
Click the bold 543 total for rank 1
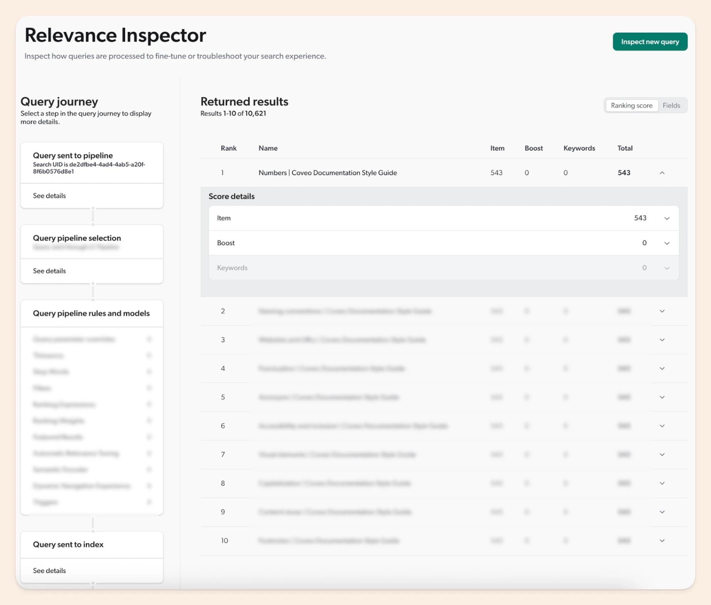click(624, 173)
